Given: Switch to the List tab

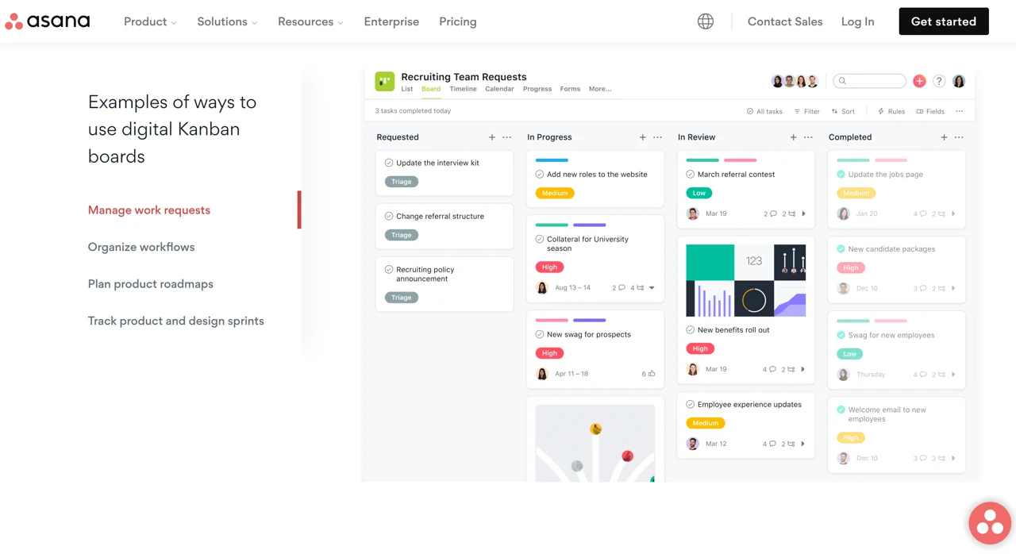Looking at the screenshot, I should [407, 89].
